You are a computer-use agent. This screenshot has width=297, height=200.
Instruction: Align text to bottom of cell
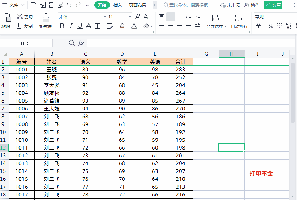[x=180, y=17]
